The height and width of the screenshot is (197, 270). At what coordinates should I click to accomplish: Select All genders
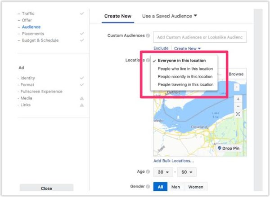(160, 187)
